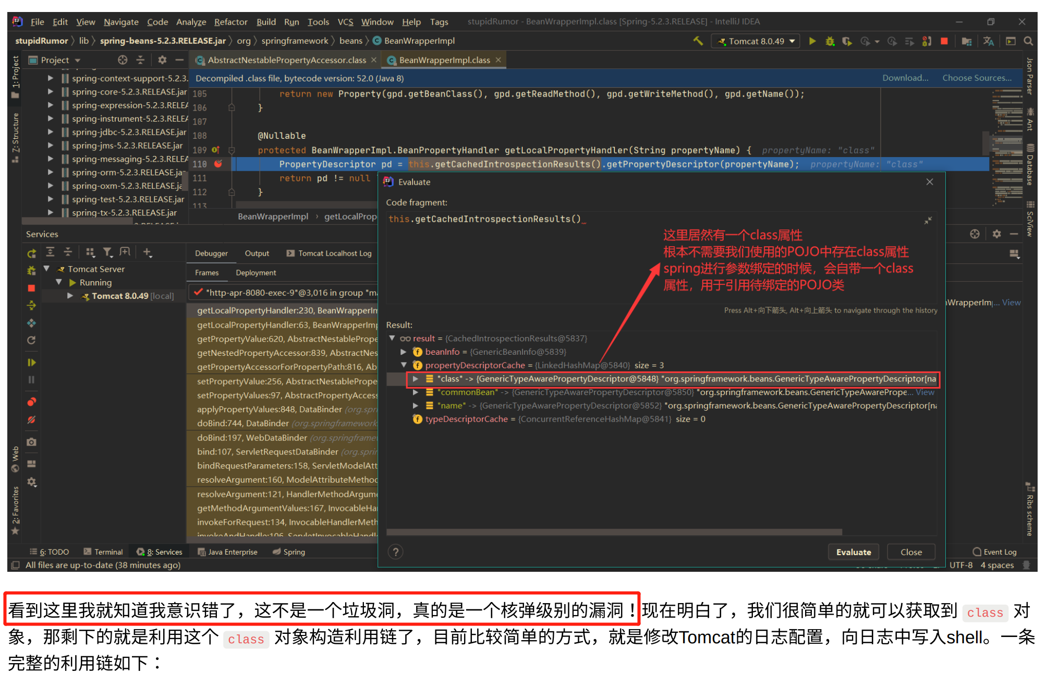Screen dimensions: 1059x685
Task: Click the Build Project hammer icon
Action: coord(698,41)
